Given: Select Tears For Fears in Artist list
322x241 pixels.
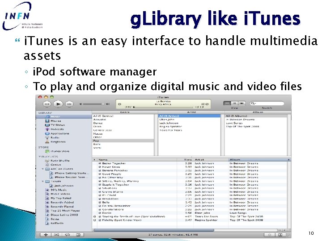Looking at the screenshot, I should pos(189,130).
